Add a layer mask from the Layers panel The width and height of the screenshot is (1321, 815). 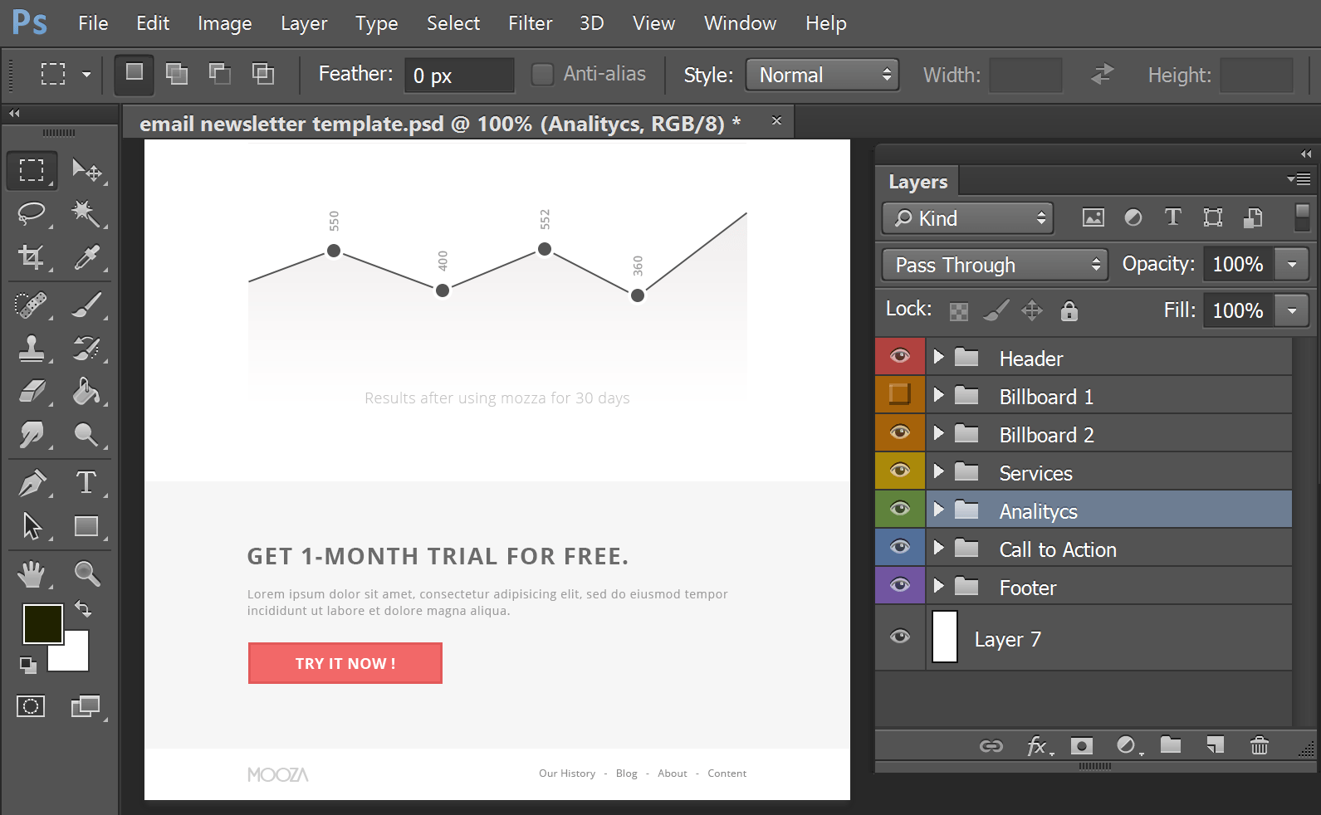tap(1081, 745)
